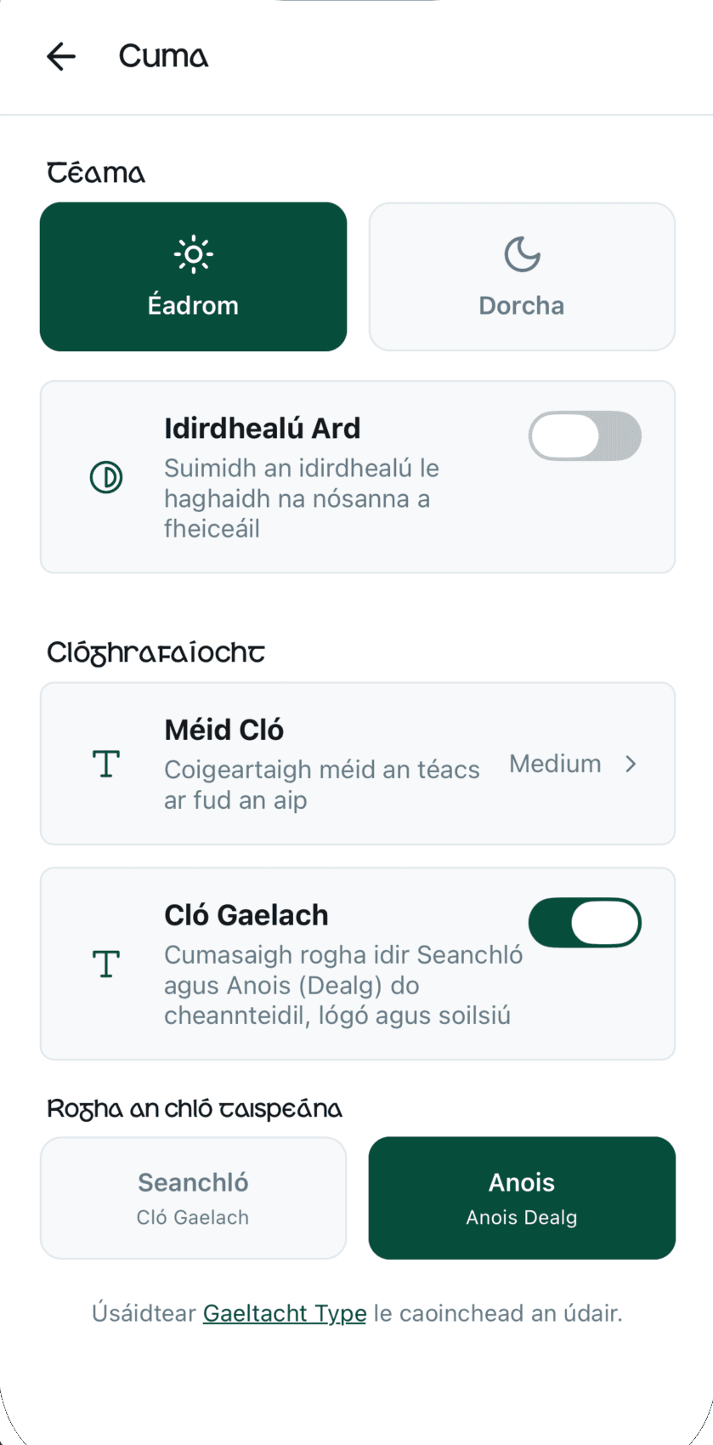This screenshot has height=1445, width=713.
Task: Click the Idirdhealú Ard title text
Action: 263,429
